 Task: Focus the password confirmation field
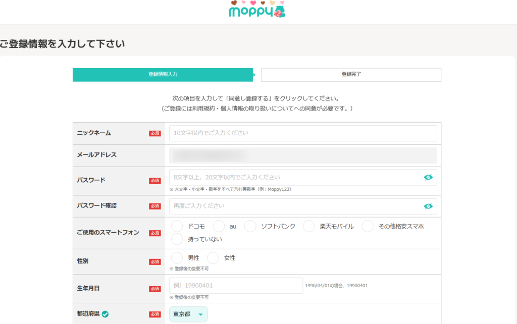click(x=295, y=206)
